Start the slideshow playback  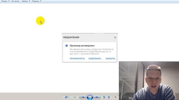[90, 97]
